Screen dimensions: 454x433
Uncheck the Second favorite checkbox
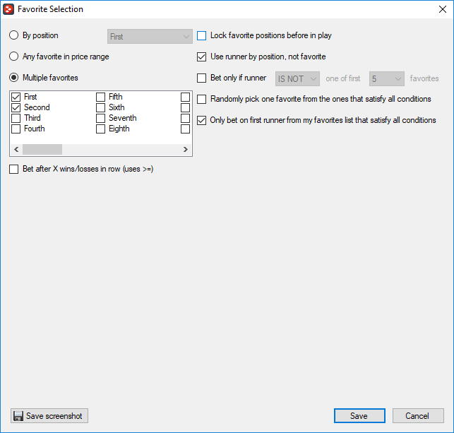pos(16,107)
